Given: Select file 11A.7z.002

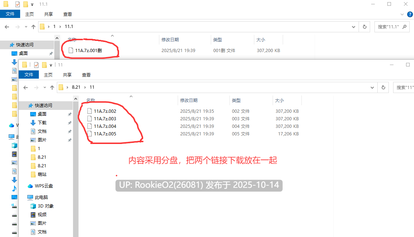Looking at the screenshot, I should (105, 111).
